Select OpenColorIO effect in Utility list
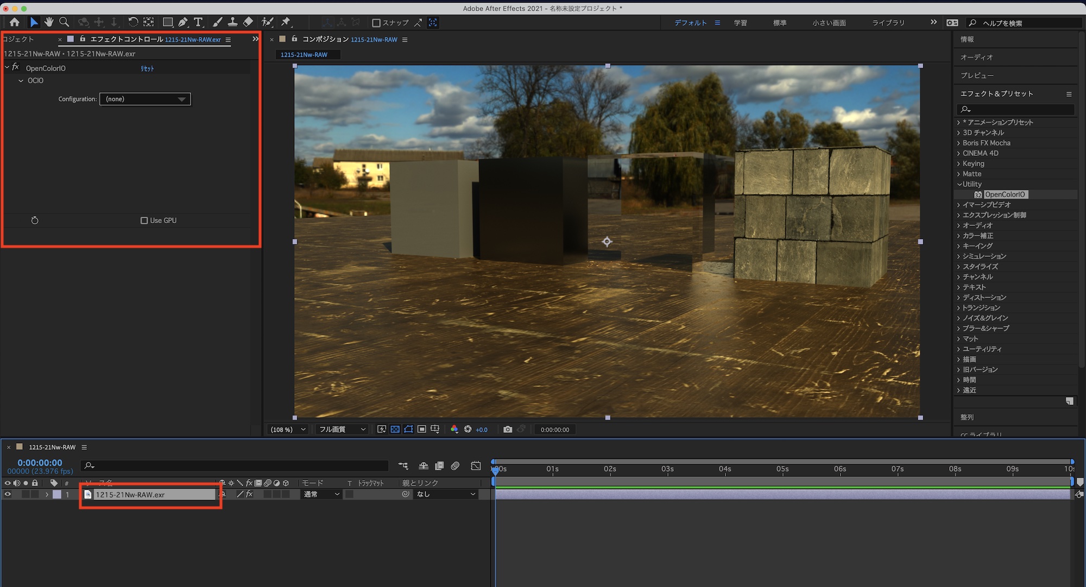Viewport: 1086px width, 587px height. [1005, 194]
